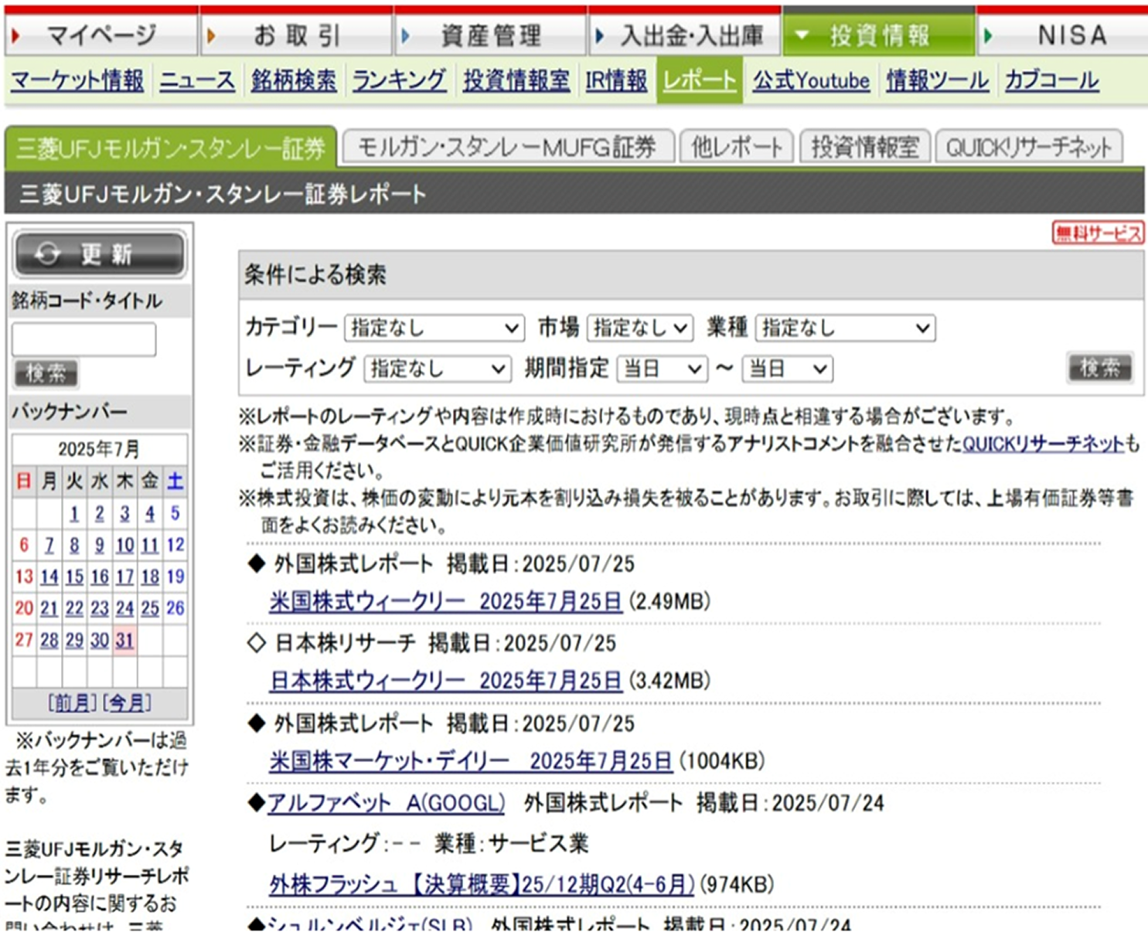Open the レーティング dropdown

point(437,369)
